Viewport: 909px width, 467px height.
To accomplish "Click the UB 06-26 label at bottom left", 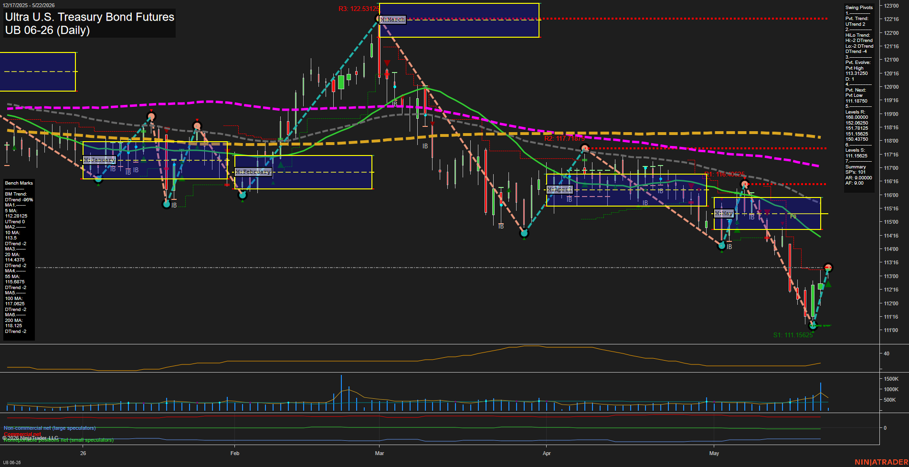I will tap(11, 462).
